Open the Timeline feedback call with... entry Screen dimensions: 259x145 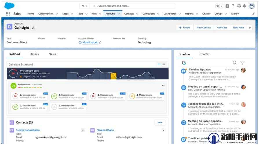(x=213, y=109)
